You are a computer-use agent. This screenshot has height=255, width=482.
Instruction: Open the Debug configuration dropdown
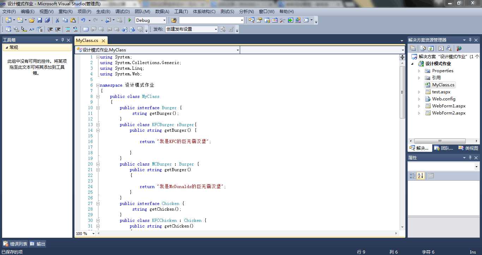click(164, 20)
